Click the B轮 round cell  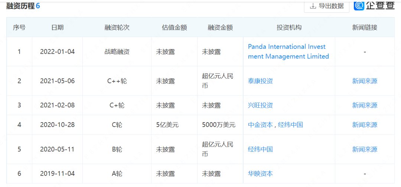pos(117,149)
